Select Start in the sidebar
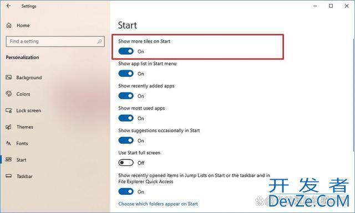 click(21, 160)
